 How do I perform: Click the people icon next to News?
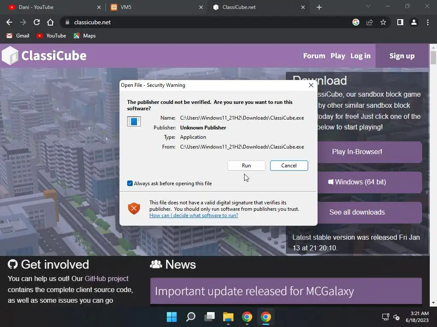(156, 264)
